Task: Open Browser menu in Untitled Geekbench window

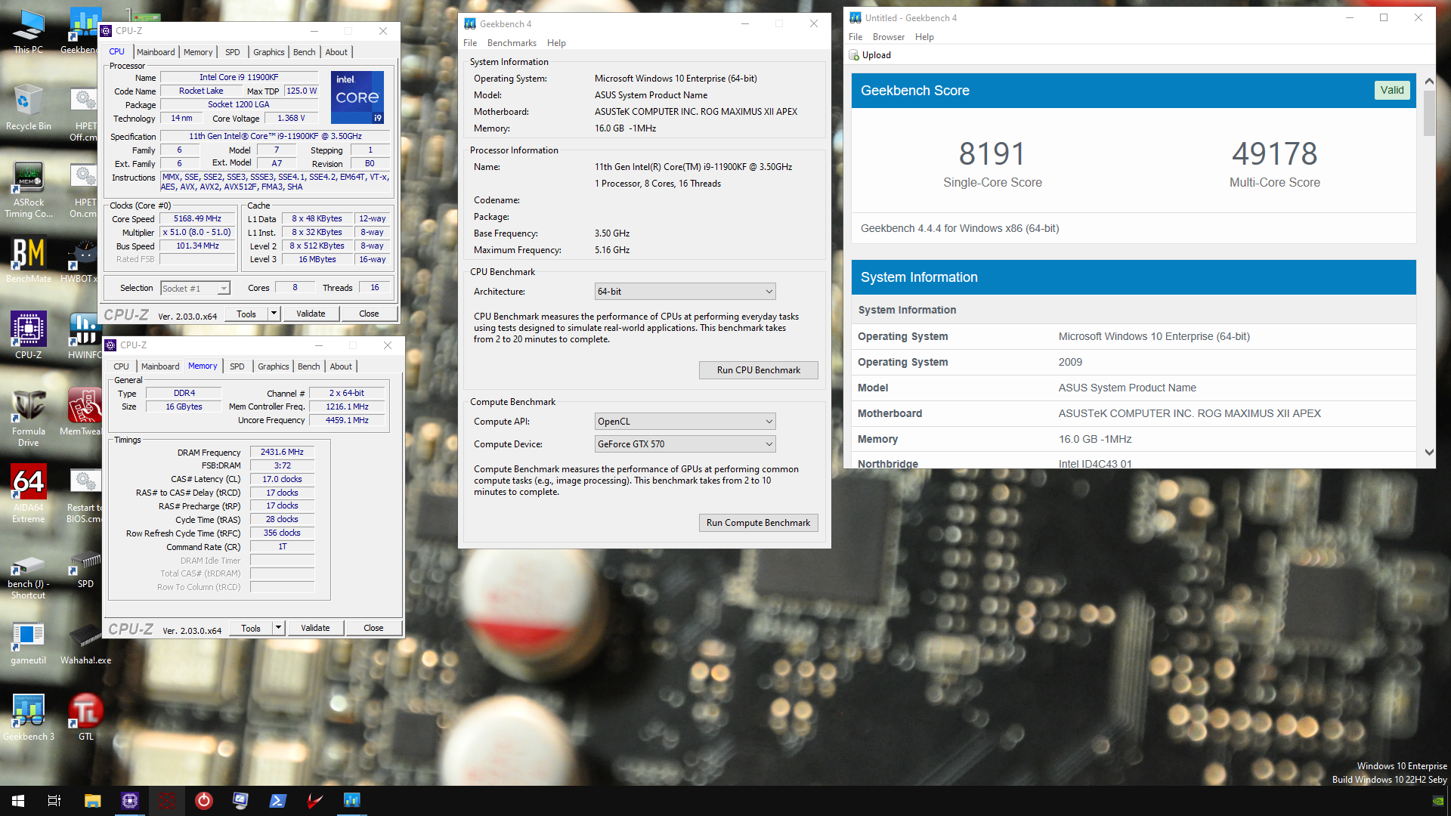Action: pyautogui.click(x=889, y=37)
